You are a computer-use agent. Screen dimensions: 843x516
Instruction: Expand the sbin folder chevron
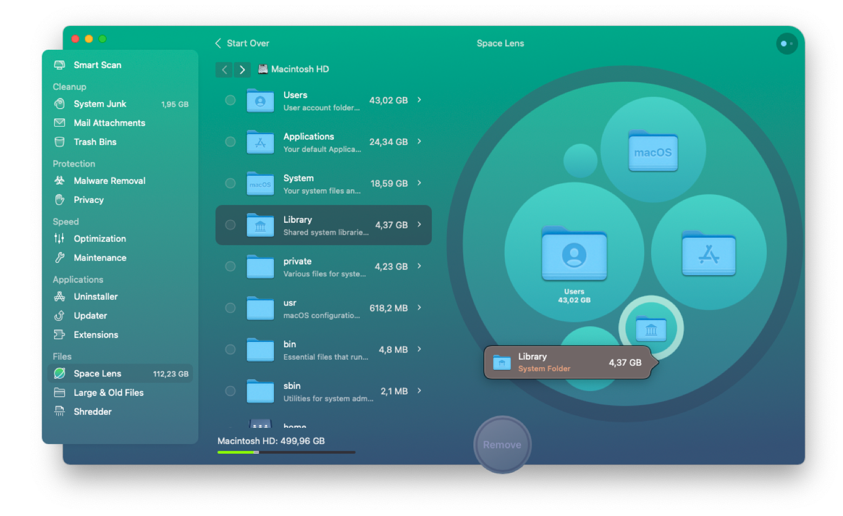pyautogui.click(x=419, y=391)
